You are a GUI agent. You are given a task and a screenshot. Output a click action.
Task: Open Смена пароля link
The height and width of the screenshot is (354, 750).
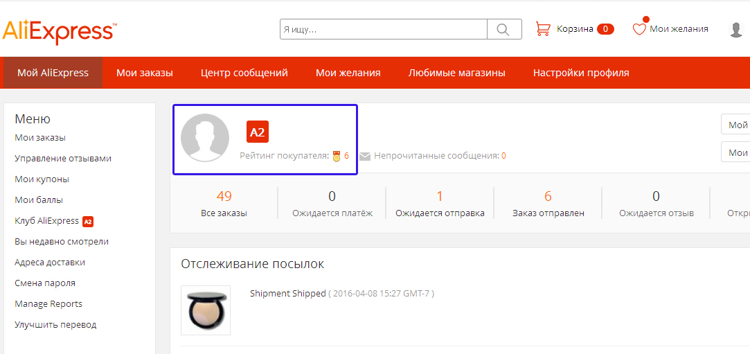pyautogui.click(x=45, y=283)
